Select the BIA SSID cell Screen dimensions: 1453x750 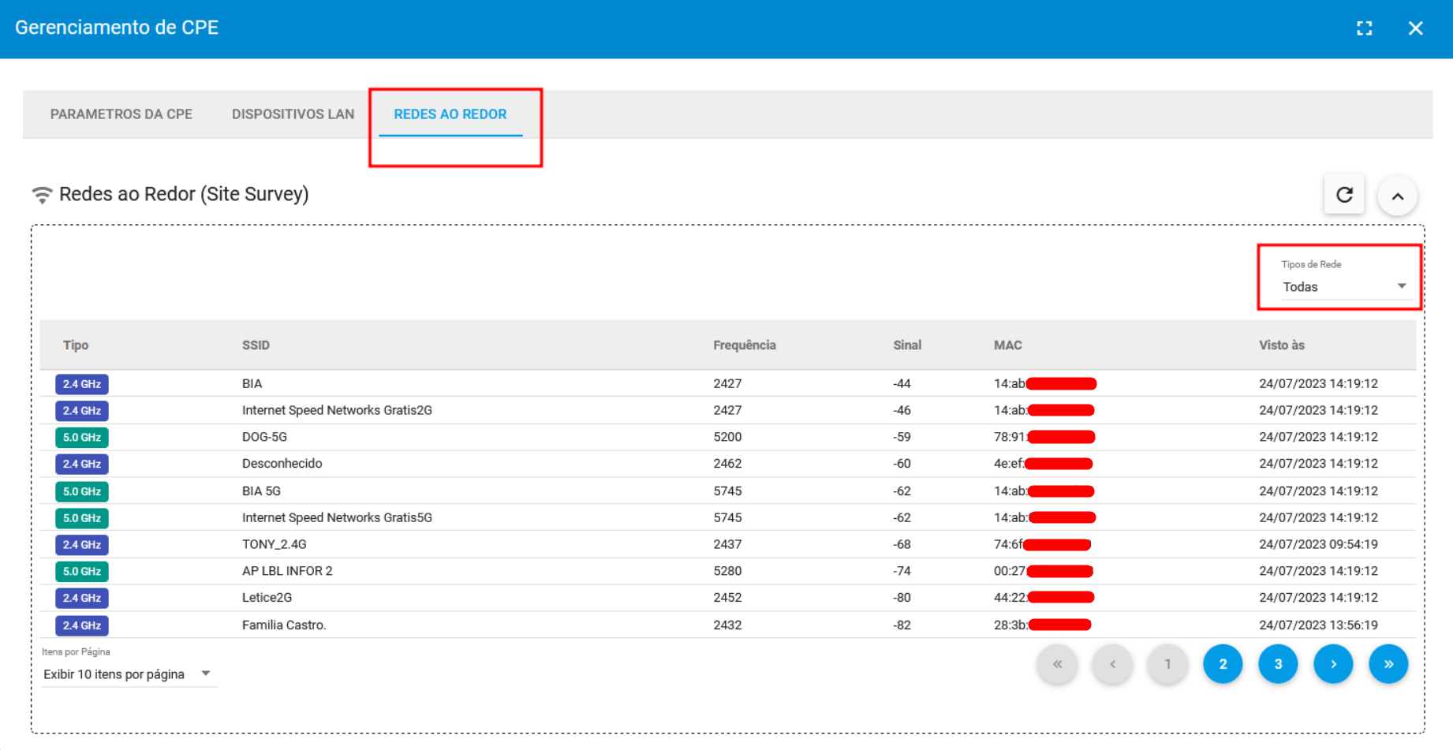(252, 384)
